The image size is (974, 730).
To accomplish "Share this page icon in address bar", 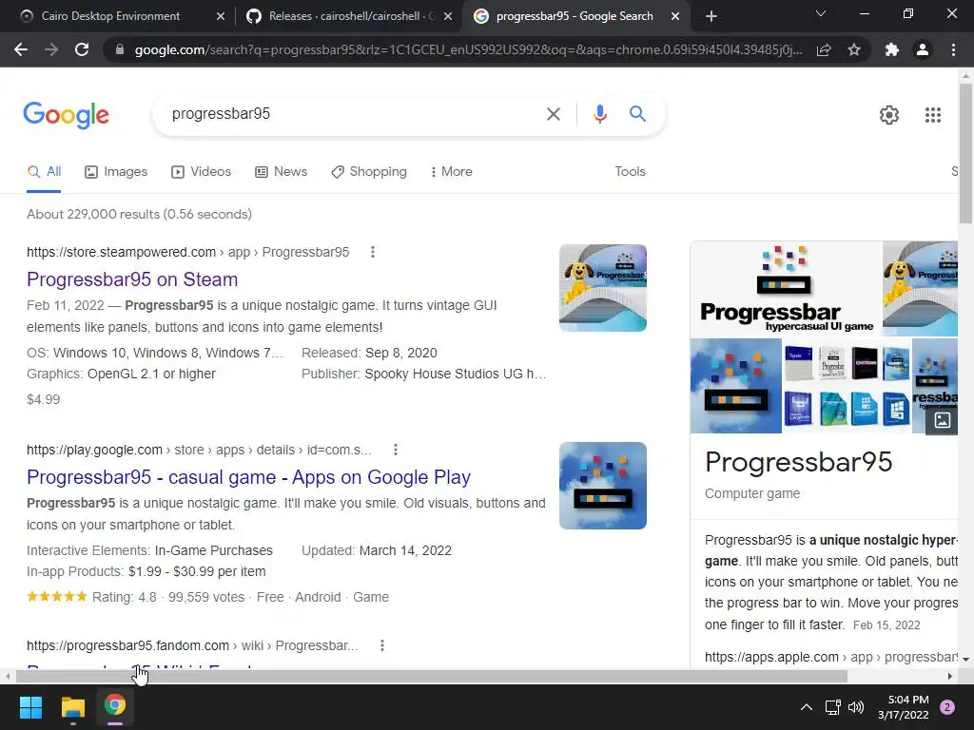I will [x=824, y=49].
